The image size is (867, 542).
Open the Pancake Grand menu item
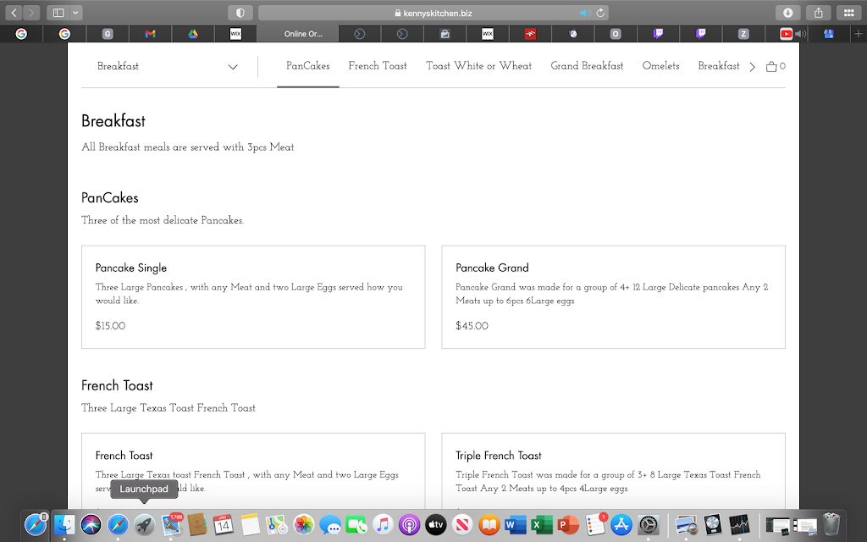pos(613,296)
